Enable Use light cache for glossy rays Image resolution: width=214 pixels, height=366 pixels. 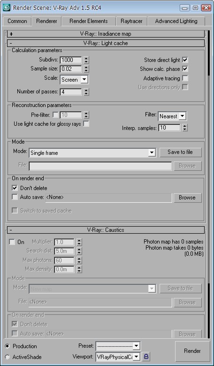(86, 124)
